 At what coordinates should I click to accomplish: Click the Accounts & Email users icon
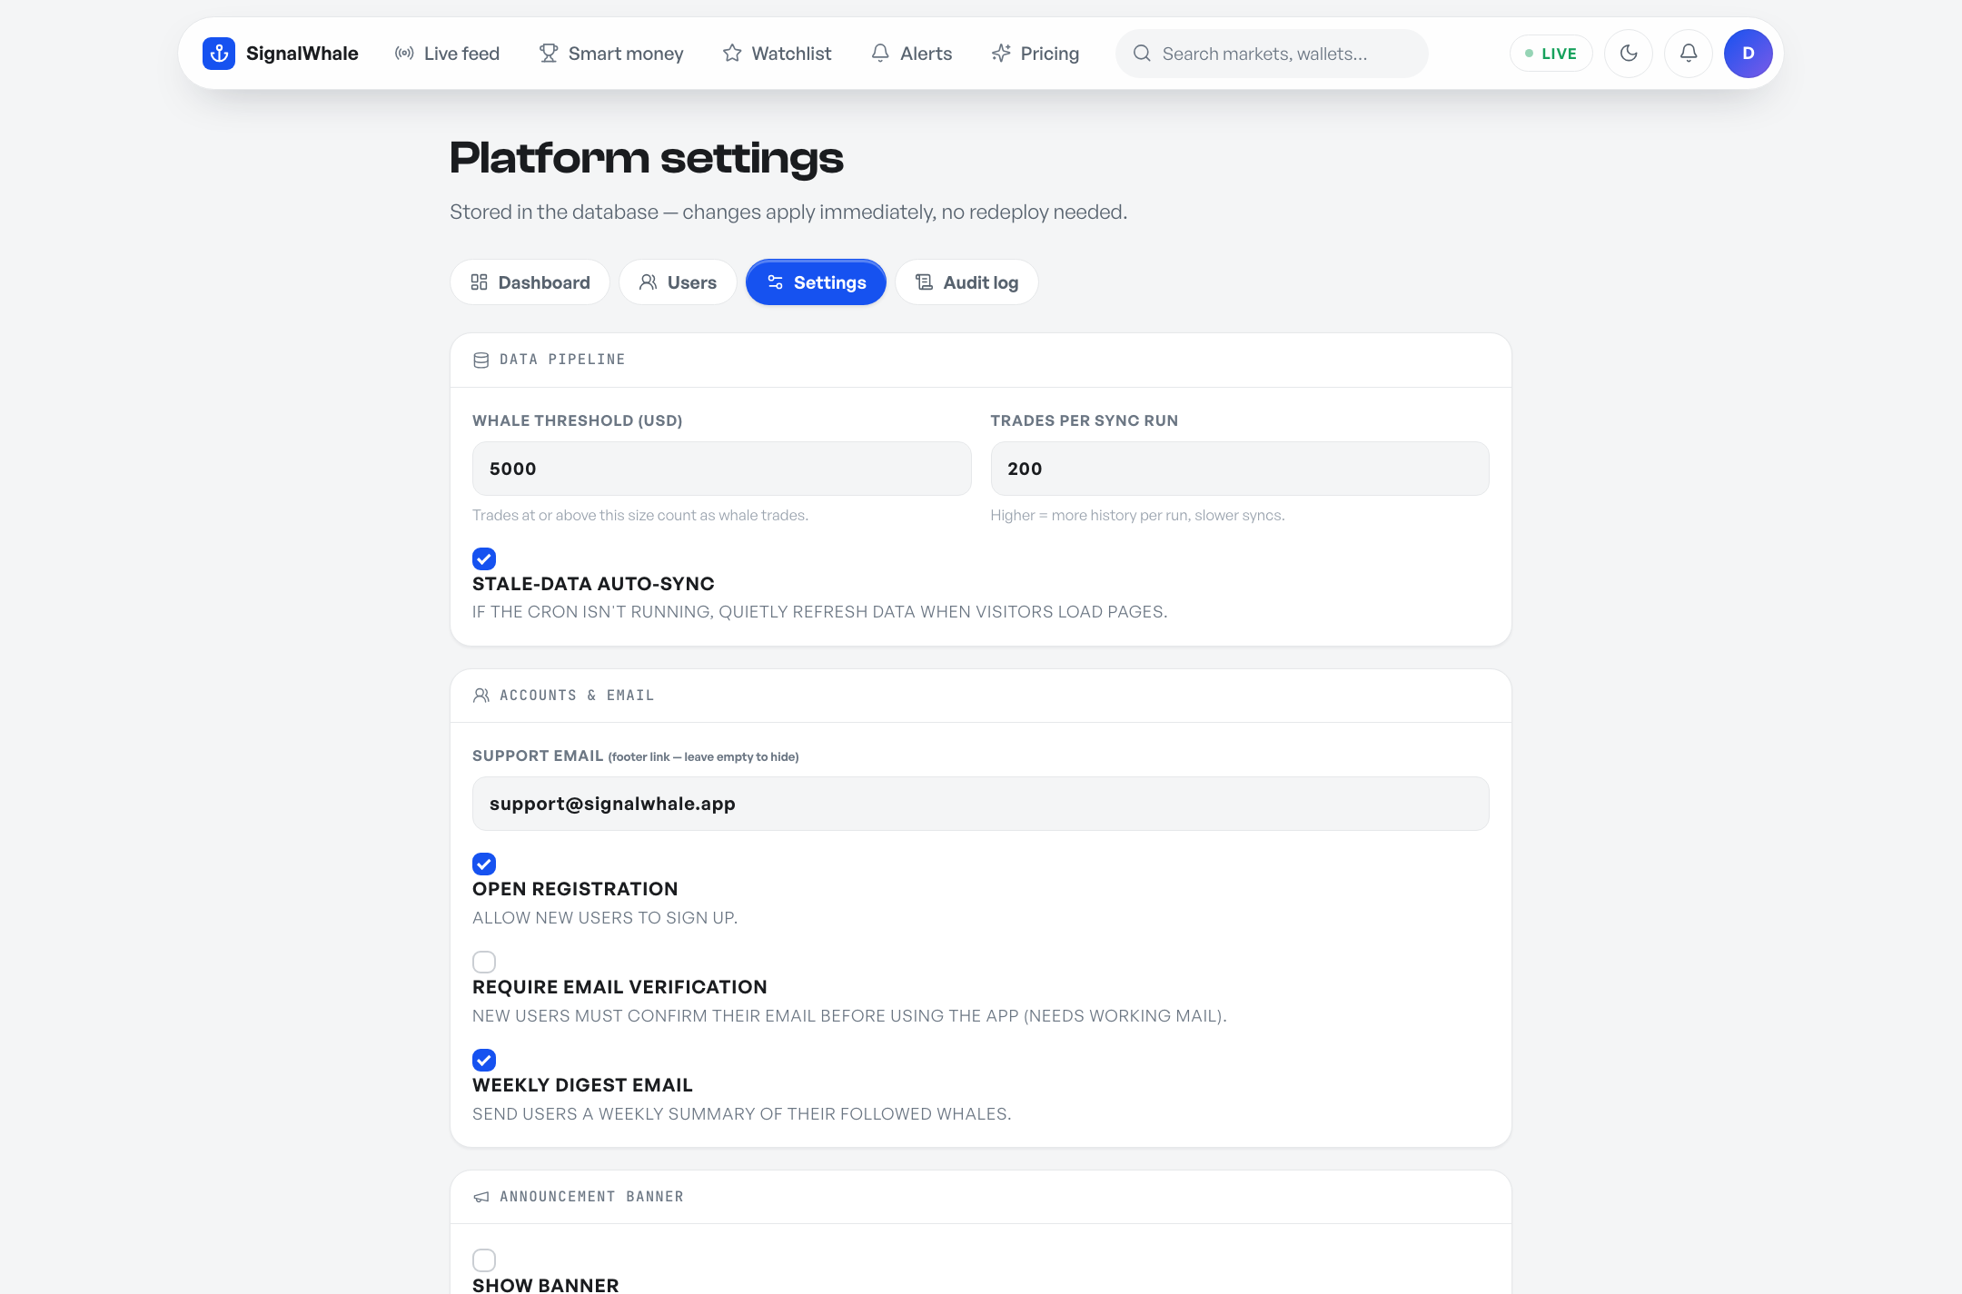click(x=481, y=696)
